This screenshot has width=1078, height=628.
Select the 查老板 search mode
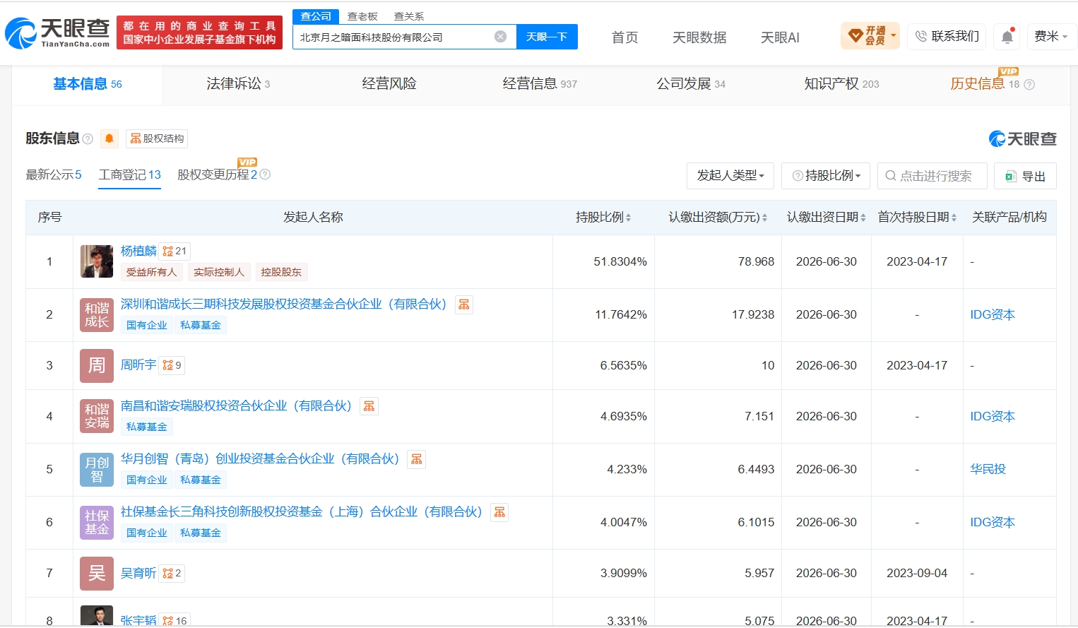coord(362,16)
